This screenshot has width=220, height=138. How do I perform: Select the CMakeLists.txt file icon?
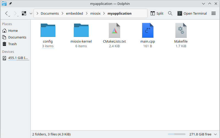pyautogui.click(x=114, y=30)
